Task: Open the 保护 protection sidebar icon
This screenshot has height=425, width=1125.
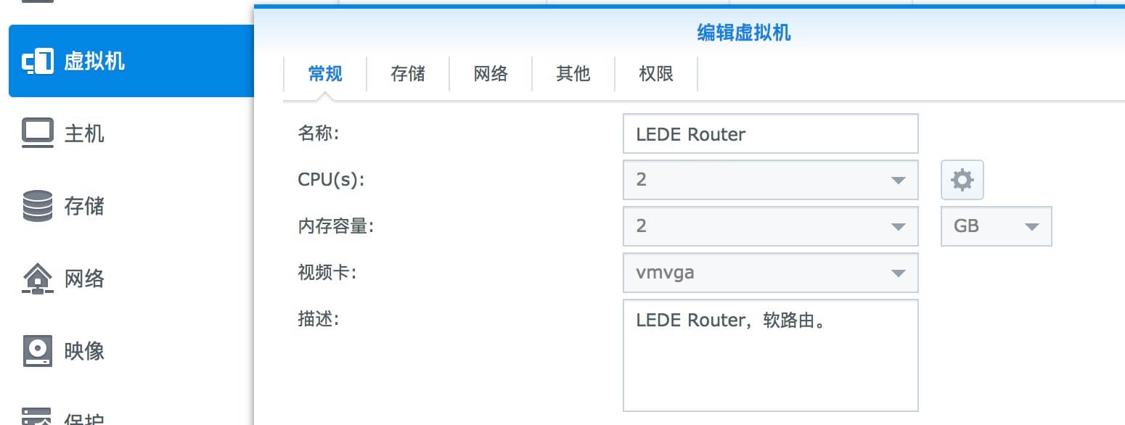Action: point(38,417)
